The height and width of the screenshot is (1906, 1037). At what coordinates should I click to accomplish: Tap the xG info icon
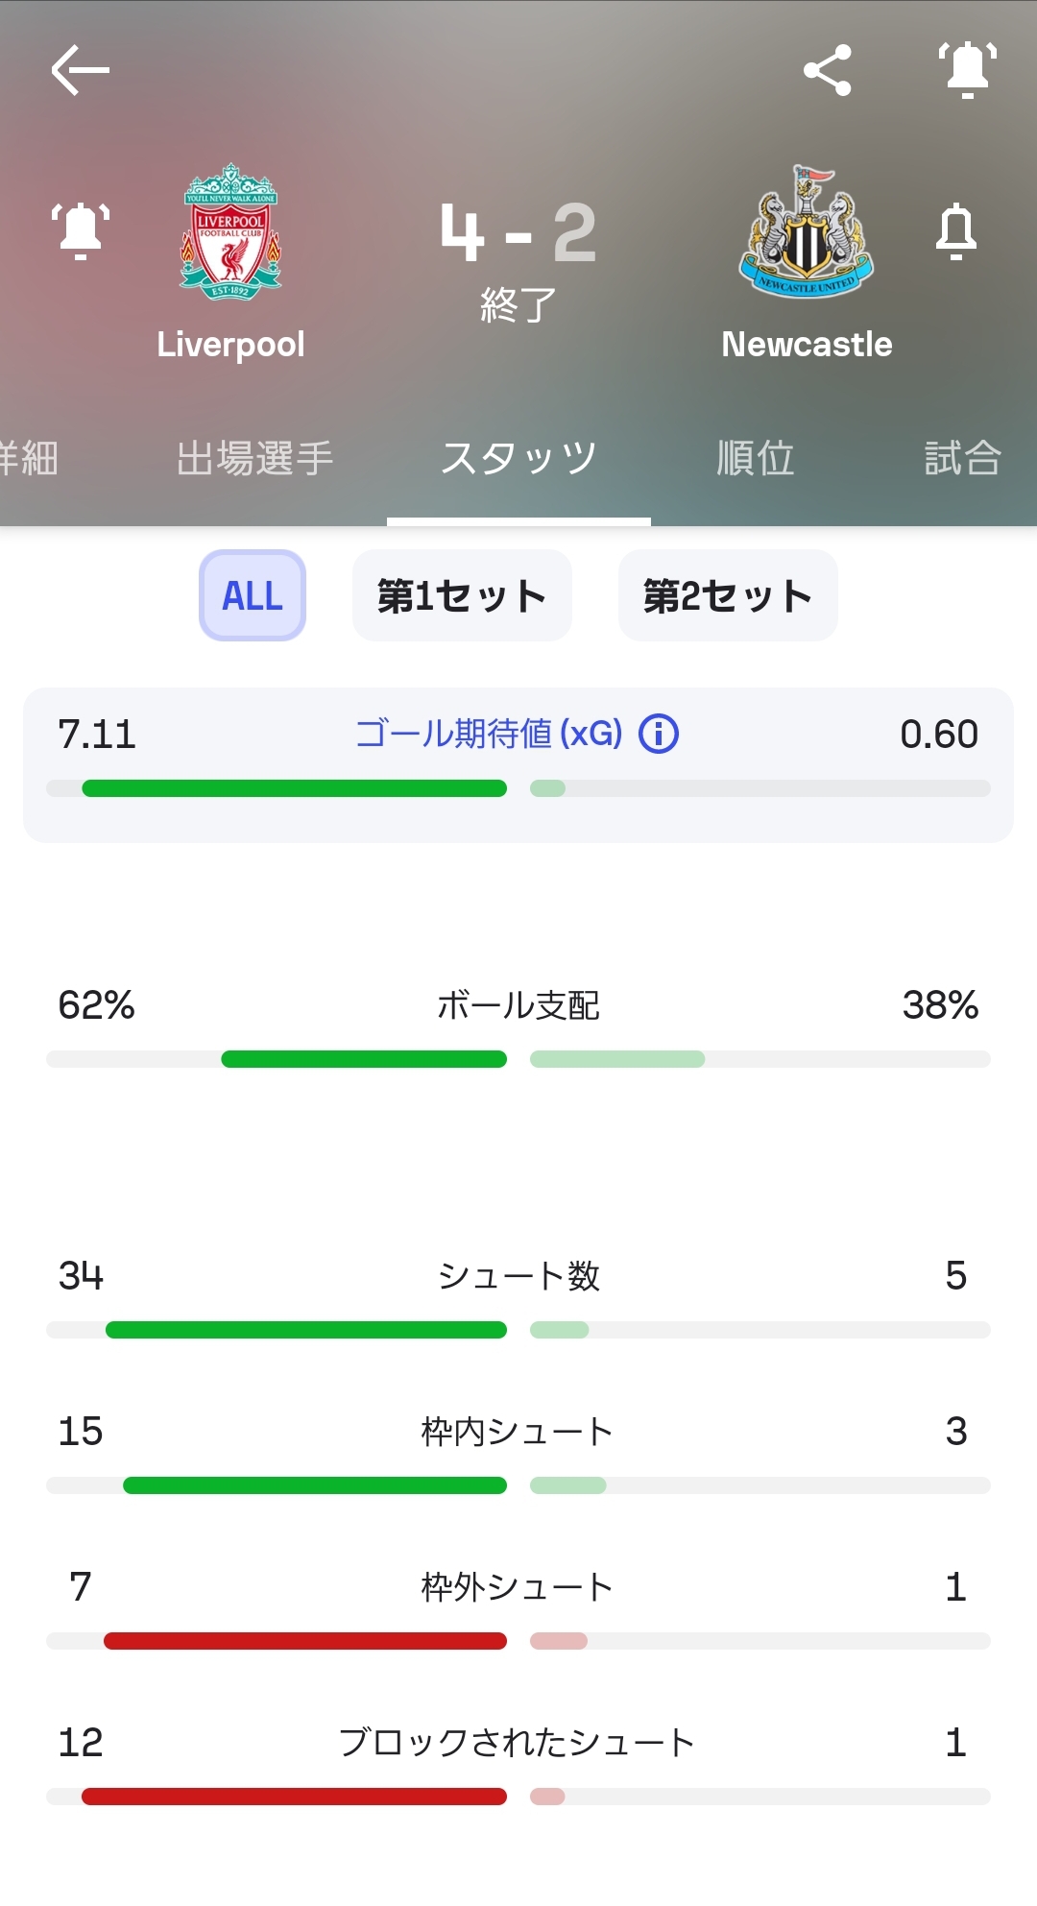659,735
